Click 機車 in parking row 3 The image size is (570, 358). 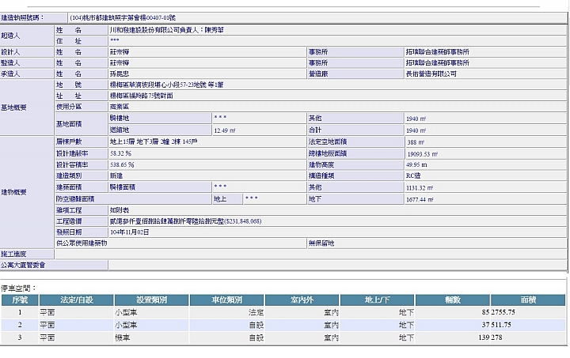click(123, 337)
